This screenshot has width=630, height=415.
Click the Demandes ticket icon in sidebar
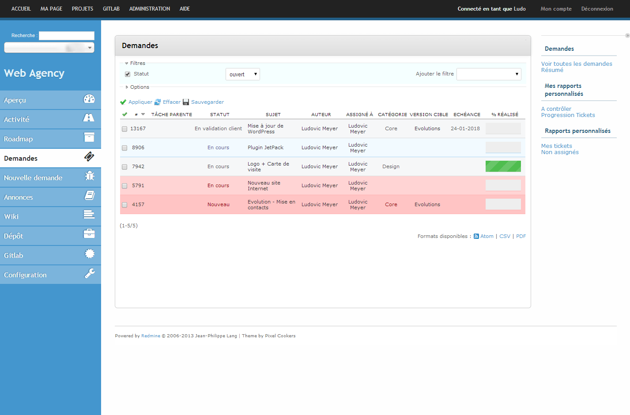pyautogui.click(x=89, y=157)
